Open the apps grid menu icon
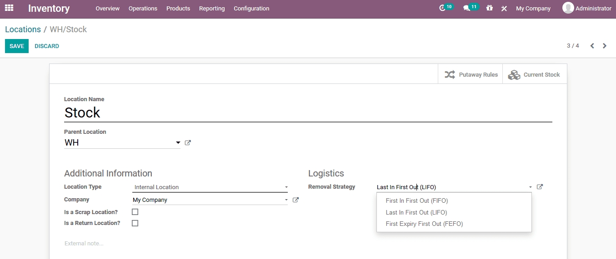This screenshot has width=616, height=259. [9, 8]
